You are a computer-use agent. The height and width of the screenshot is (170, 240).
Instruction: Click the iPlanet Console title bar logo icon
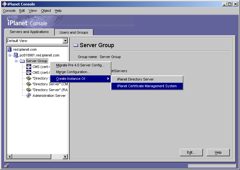click(4, 4)
